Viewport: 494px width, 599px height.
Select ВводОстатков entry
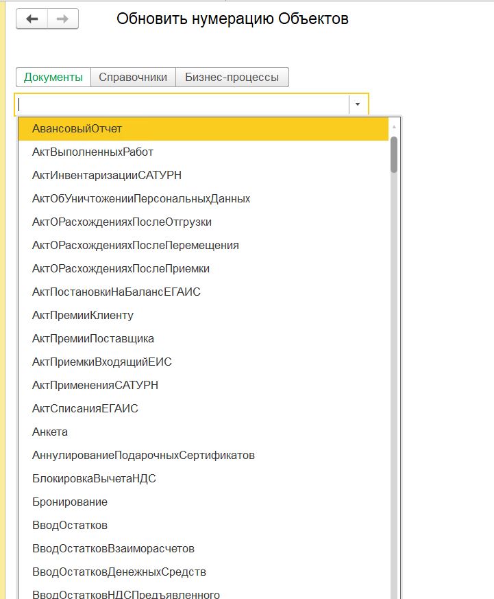pyautogui.click(x=203, y=525)
